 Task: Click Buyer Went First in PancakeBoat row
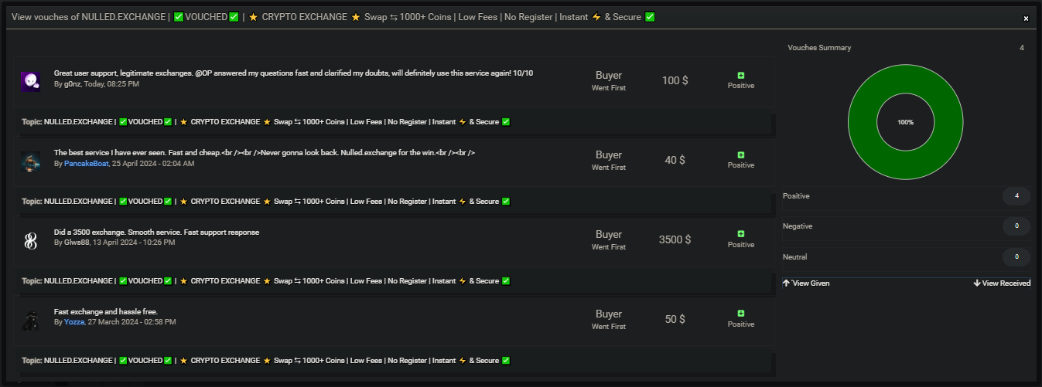pyautogui.click(x=609, y=161)
